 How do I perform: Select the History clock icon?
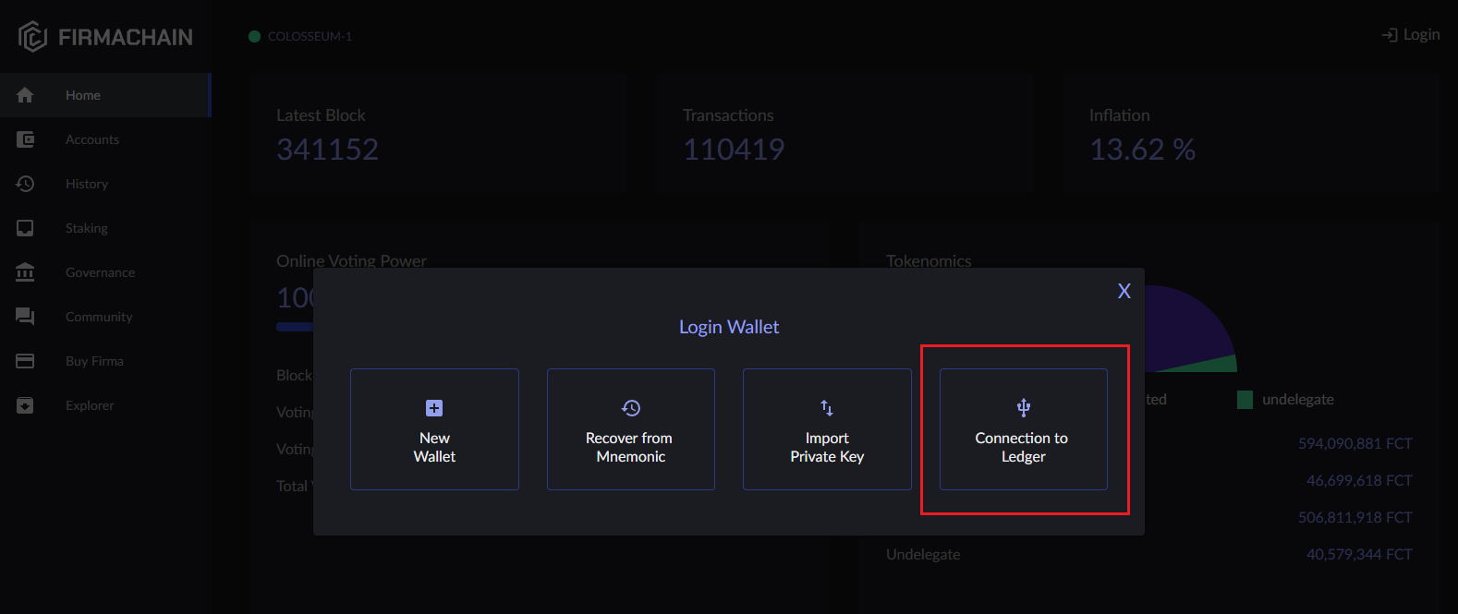[x=25, y=184]
